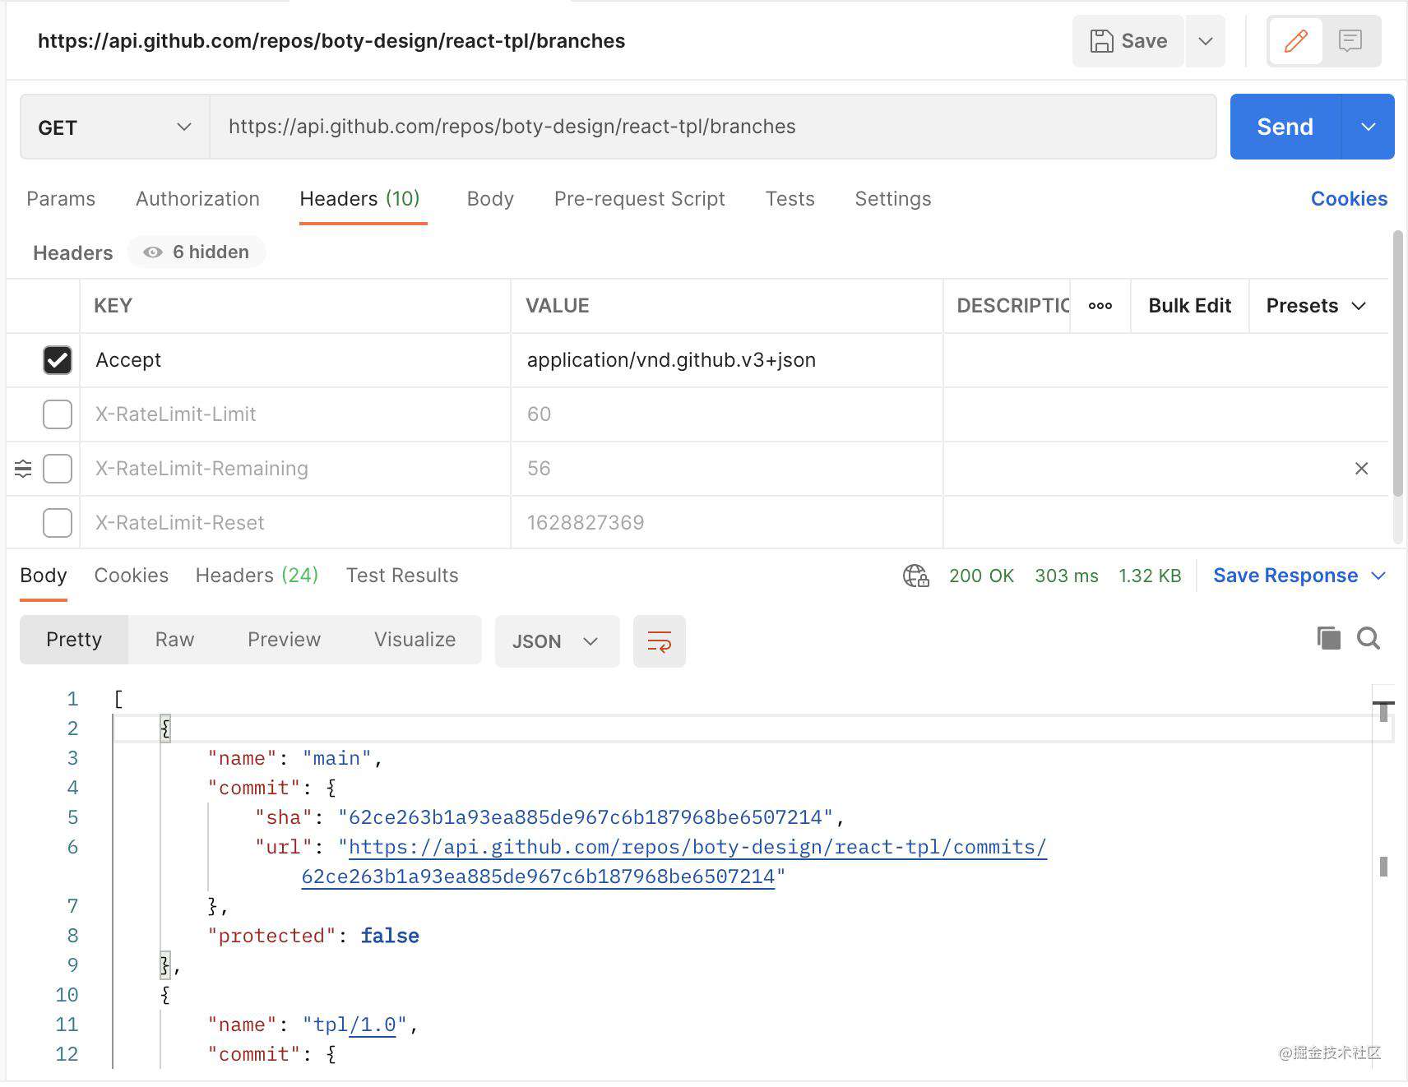Click the sha value on line 5
The width and height of the screenshot is (1408, 1087).
click(586, 817)
